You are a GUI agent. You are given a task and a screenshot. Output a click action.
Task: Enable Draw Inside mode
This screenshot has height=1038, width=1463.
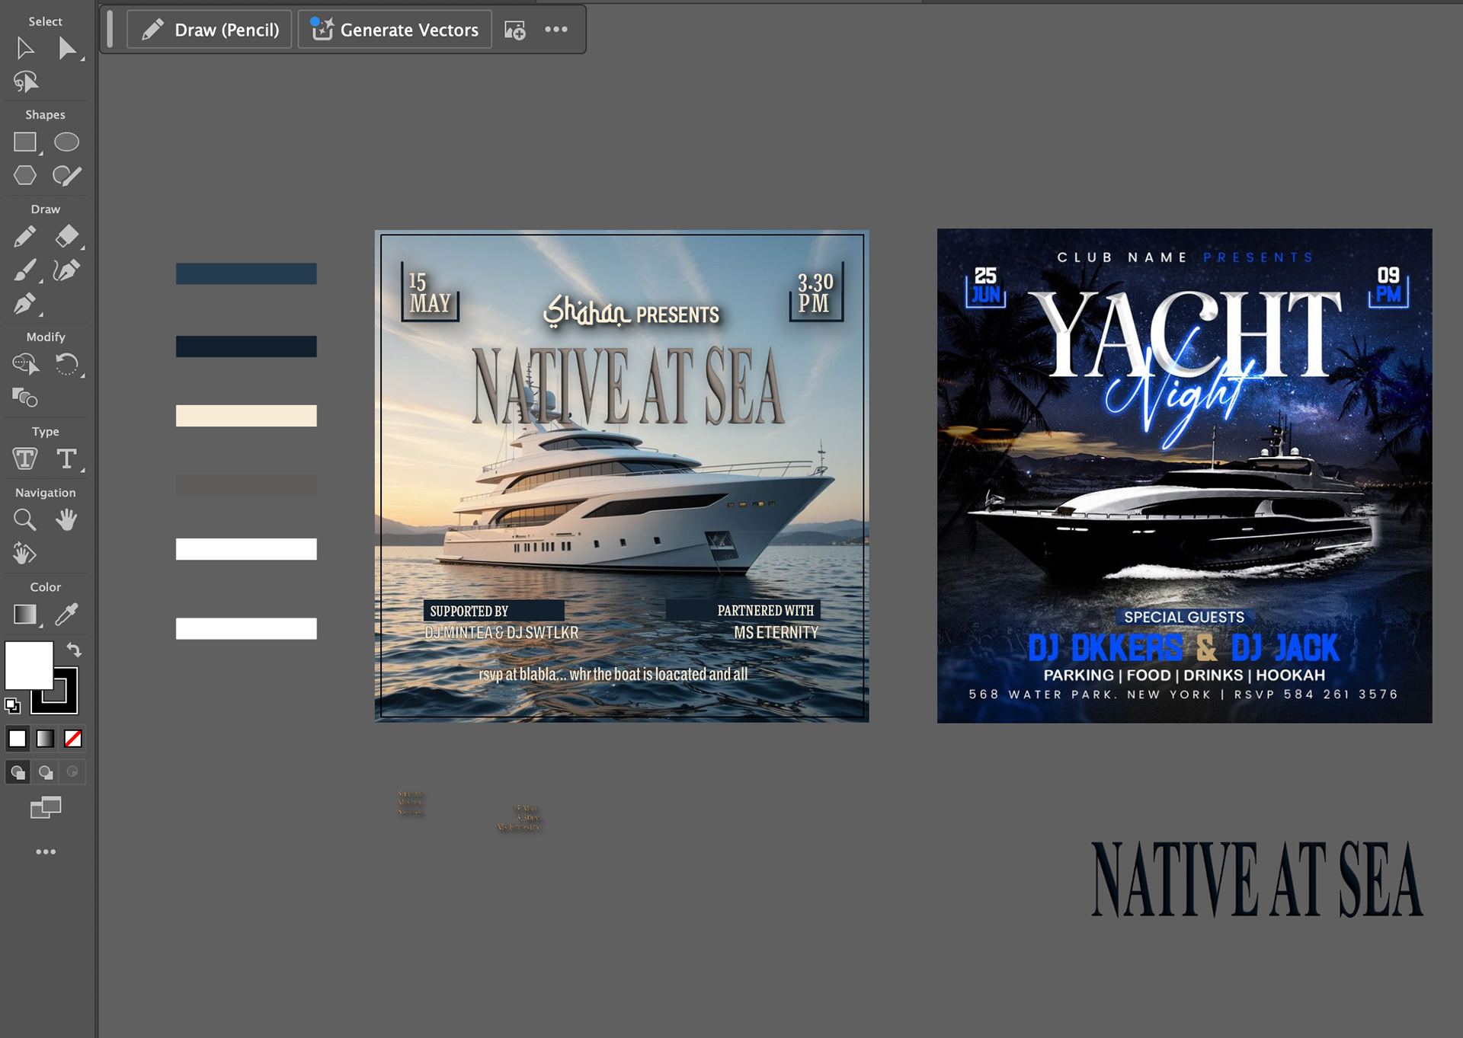coord(72,772)
